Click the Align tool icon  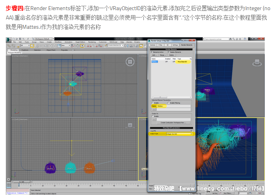(x=131, y=46)
